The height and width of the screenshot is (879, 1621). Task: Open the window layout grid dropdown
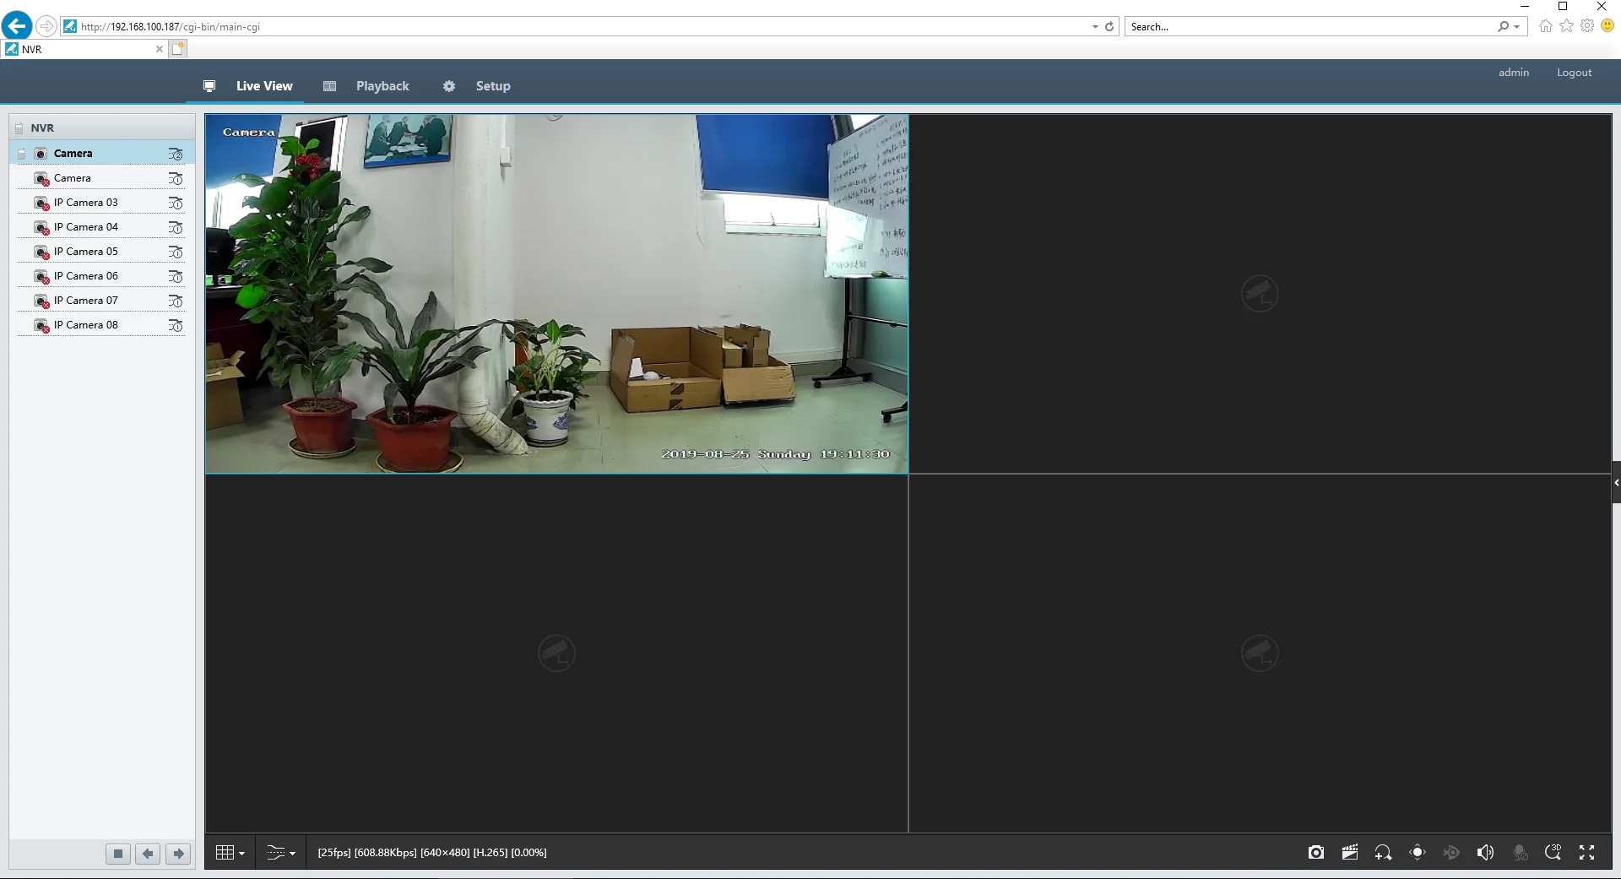pyautogui.click(x=230, y=853)
